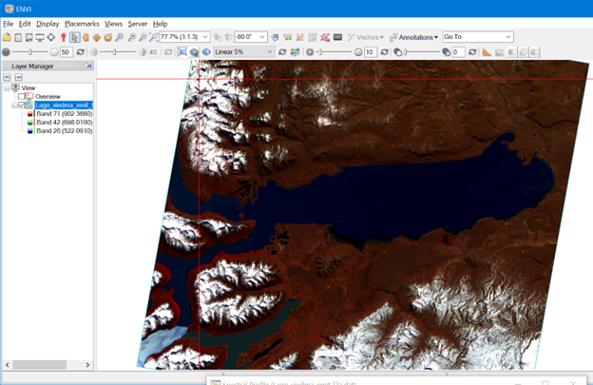Viewport: 593px width, 385px height.
Task: Open the Placemarks menu
Action: pyautogui.click(x=82, y=24)
